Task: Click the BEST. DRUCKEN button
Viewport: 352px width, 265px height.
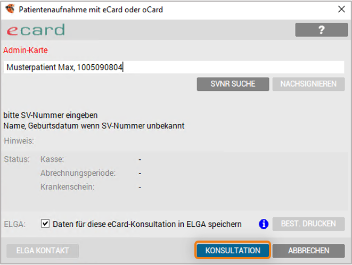Action: tap(308, 224)
